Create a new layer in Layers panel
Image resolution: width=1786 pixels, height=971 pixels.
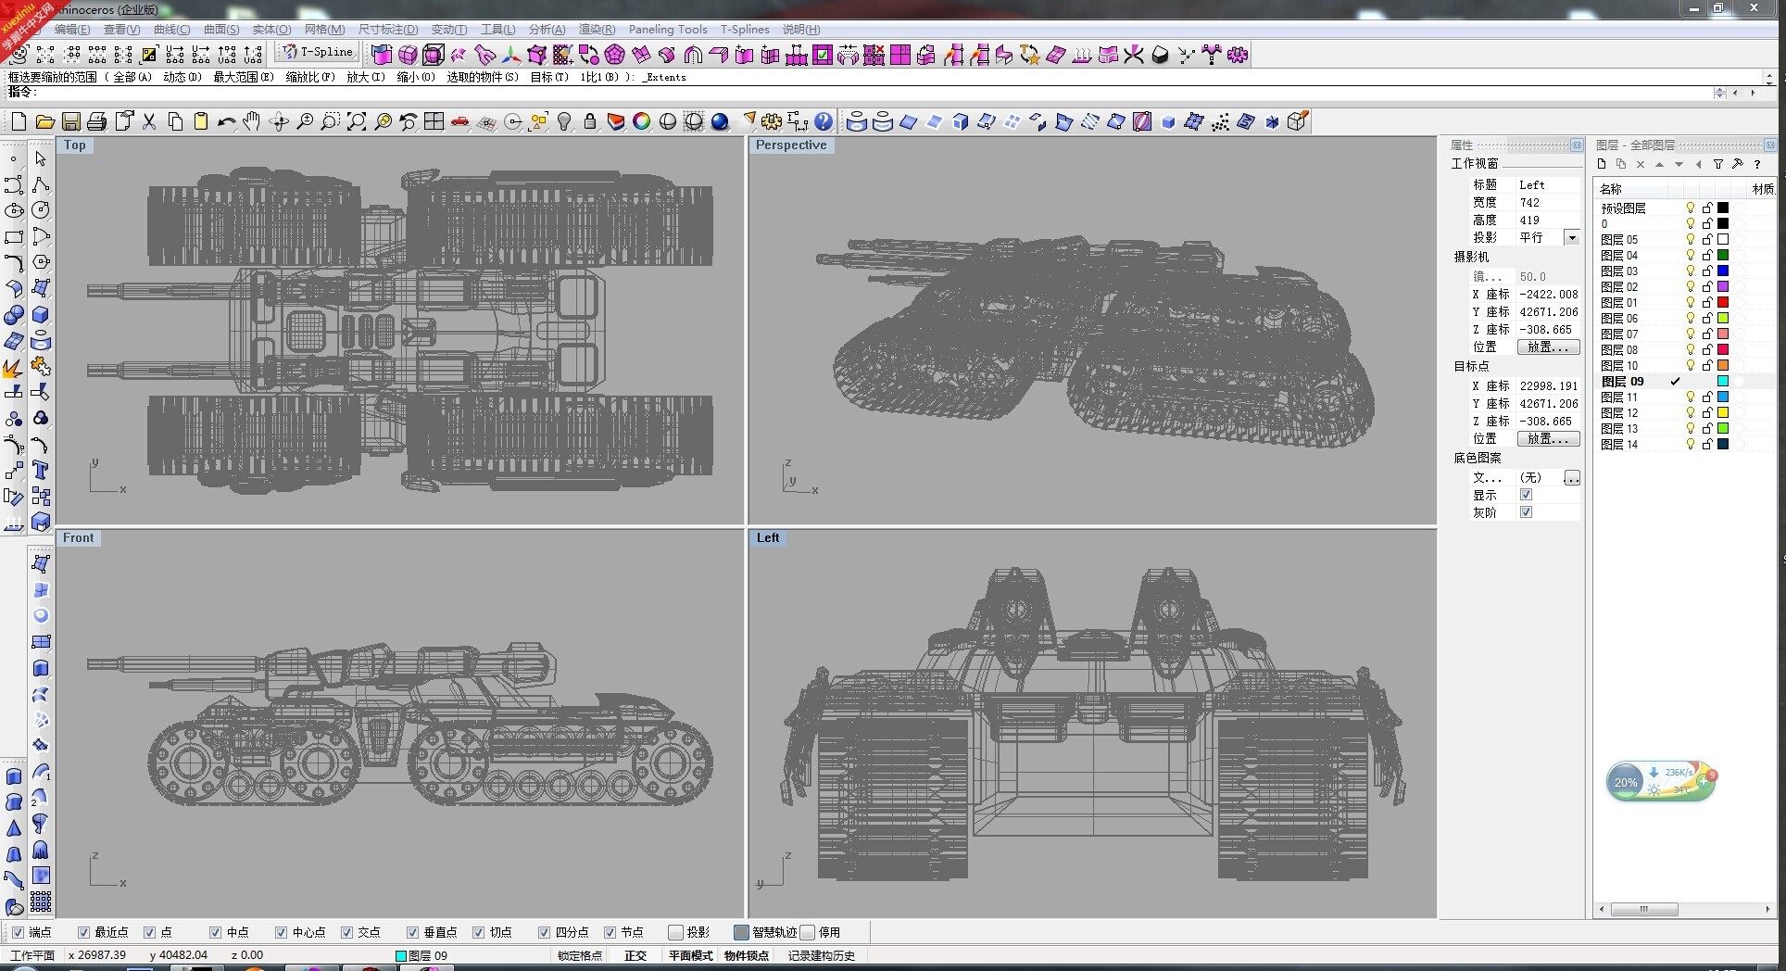tap(1601, 164)
